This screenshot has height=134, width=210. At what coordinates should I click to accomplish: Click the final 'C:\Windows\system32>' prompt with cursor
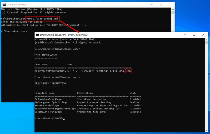click(49, 118)
